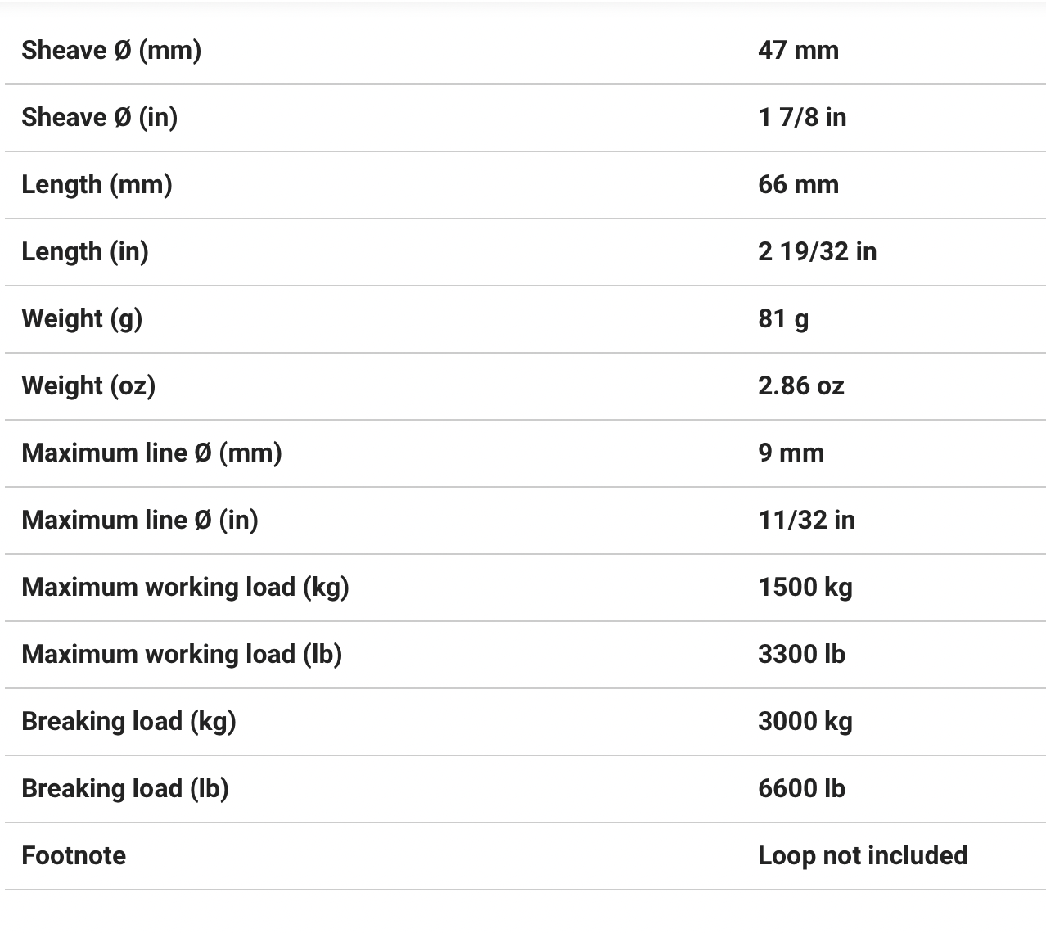The image size is (1046, 933).
Task: Select the 47 mm sheave value
Action: 798,50
